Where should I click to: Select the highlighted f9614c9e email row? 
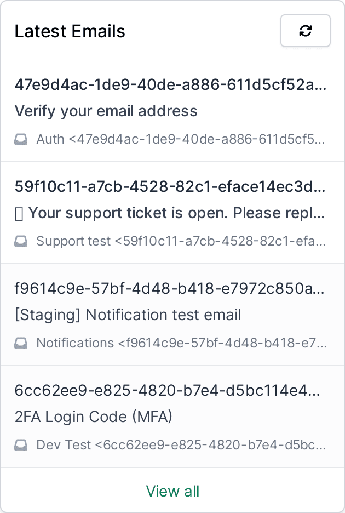[x=173, y=315]
